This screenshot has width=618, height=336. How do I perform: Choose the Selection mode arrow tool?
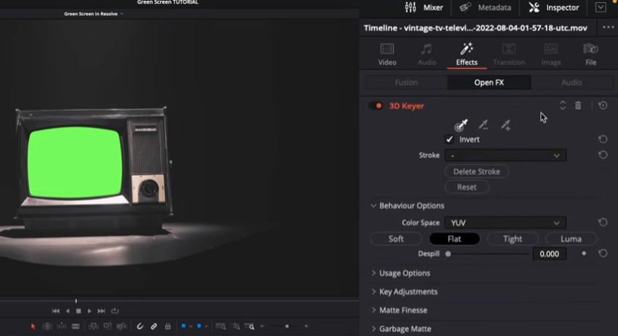(x=33, y=326)
